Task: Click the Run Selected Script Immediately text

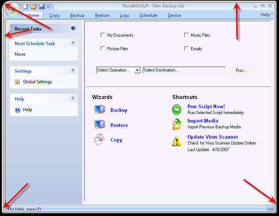Action: 216,113
